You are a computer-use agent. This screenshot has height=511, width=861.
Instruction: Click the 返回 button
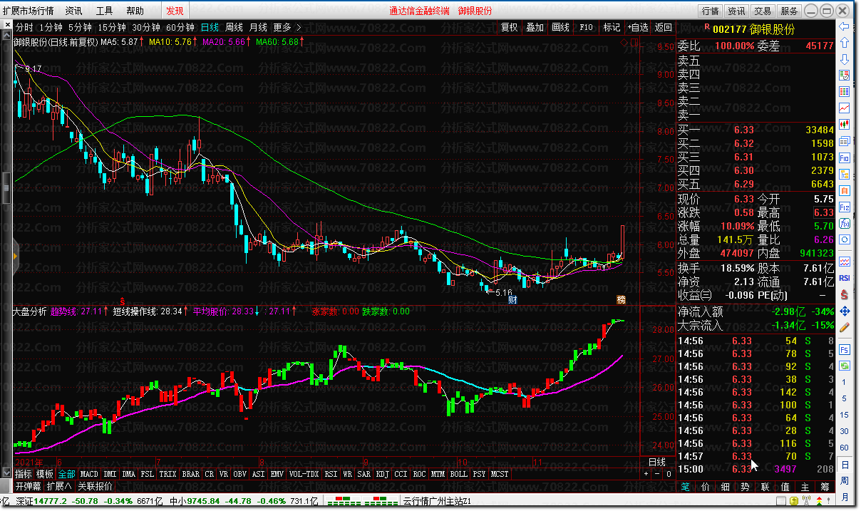(x=664, y=27)
